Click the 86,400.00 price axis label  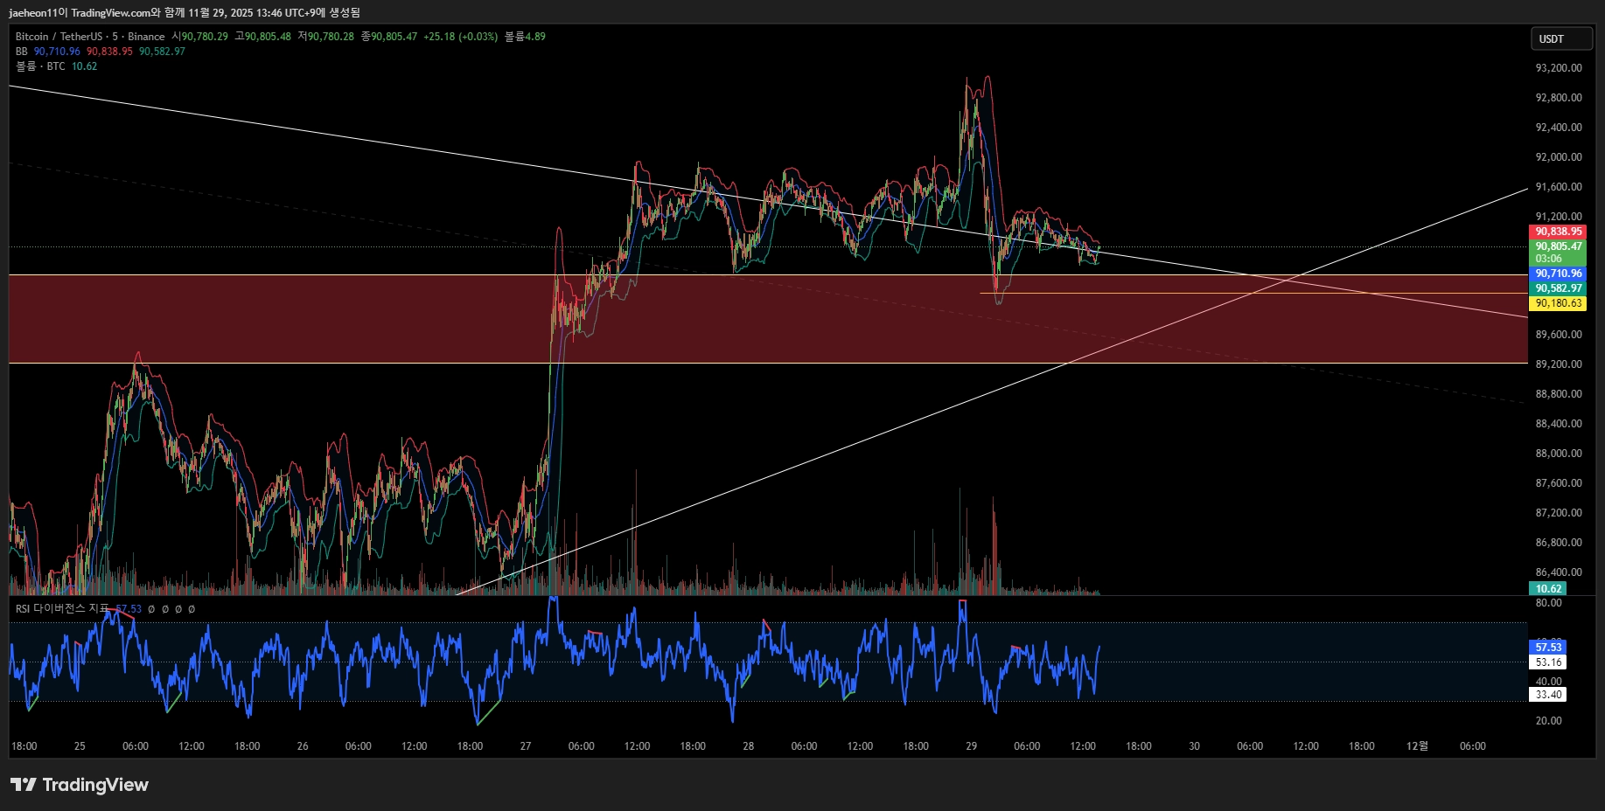[x=1559, y=572]
